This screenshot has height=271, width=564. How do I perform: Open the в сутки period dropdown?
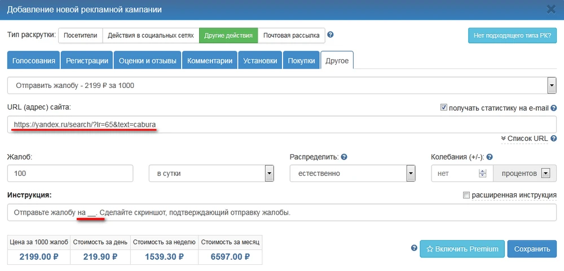(270, 174)
